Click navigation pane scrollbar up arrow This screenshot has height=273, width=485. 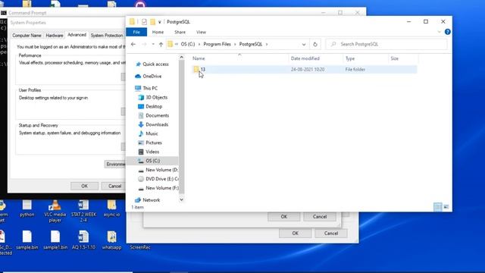click(x=182, y=58)
